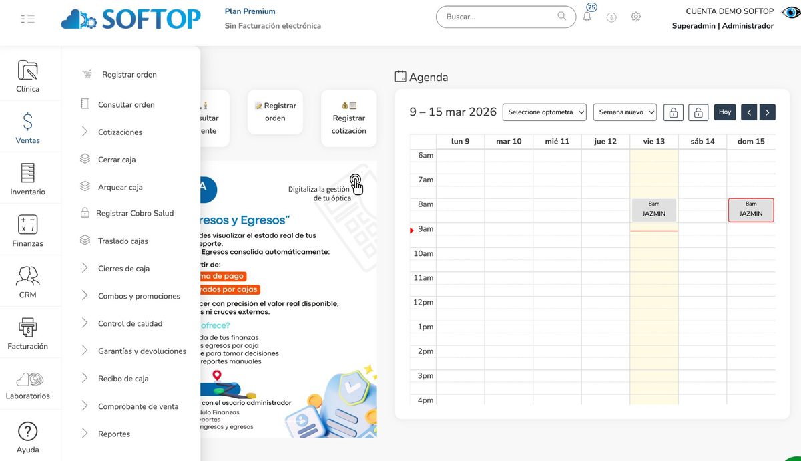
Task: Select the Clínica module icon
Action: [27, 73]
